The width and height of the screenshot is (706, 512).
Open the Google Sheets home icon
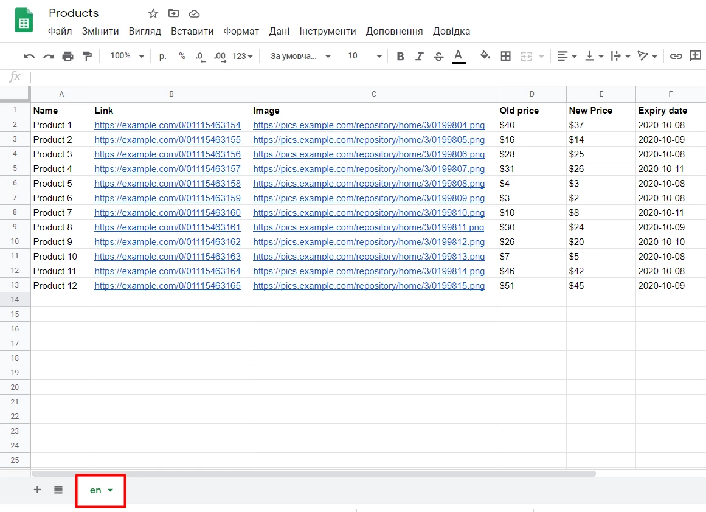tap(24, 20)
